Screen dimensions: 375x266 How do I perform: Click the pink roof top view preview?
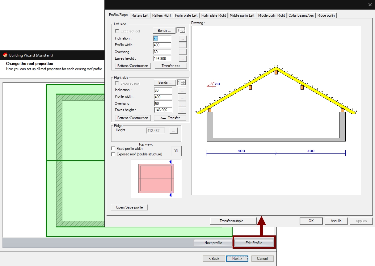(x=156, y=179)
